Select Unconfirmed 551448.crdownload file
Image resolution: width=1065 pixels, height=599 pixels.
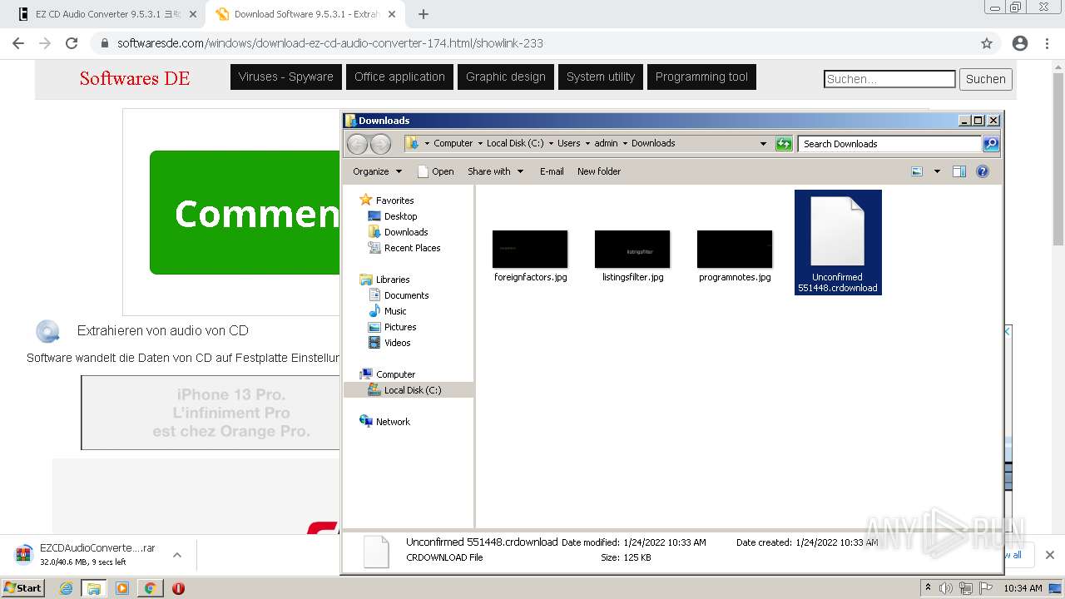838,242
